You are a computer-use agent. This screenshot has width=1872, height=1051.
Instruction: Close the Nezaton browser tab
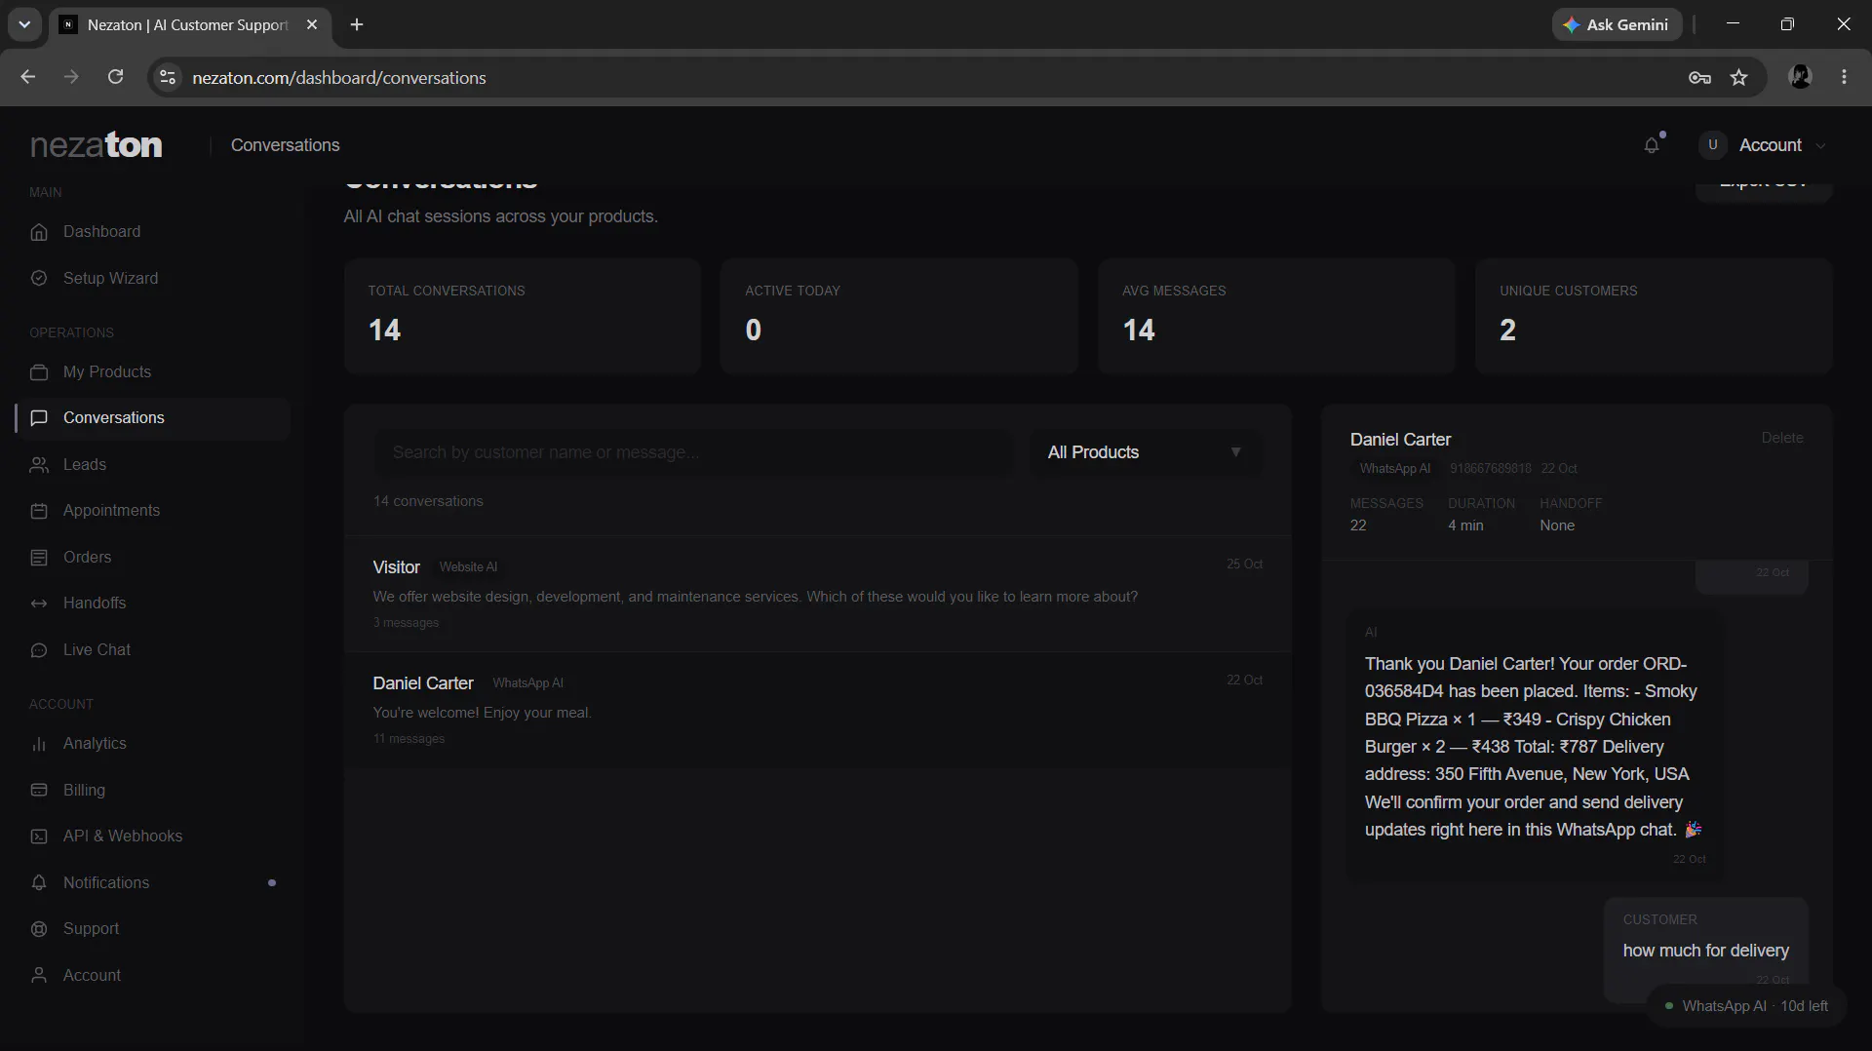click(312, 24)
